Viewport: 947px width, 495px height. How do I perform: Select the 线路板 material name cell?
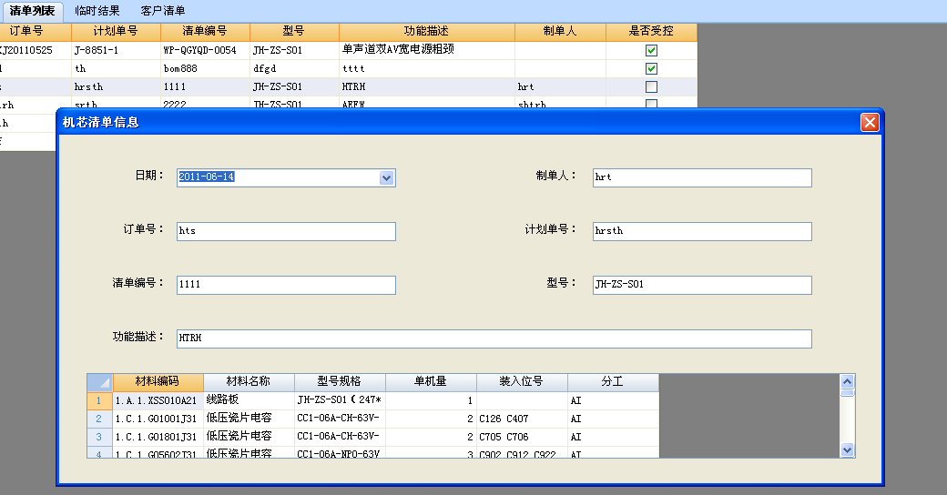pyautogui.click(x=248, y=400)
